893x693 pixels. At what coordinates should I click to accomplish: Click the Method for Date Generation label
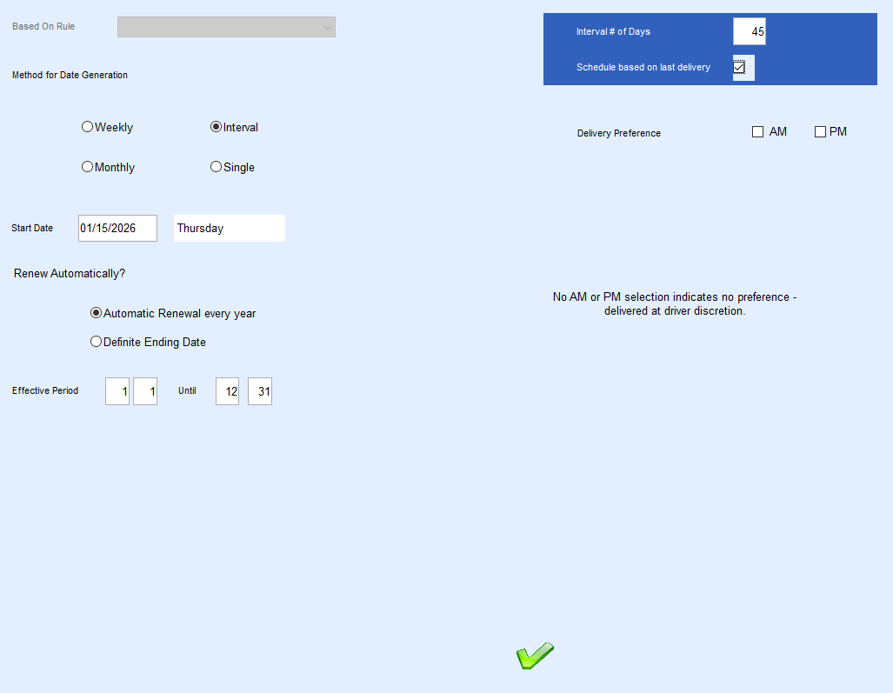pyautogui.click(x=70, y=75)
